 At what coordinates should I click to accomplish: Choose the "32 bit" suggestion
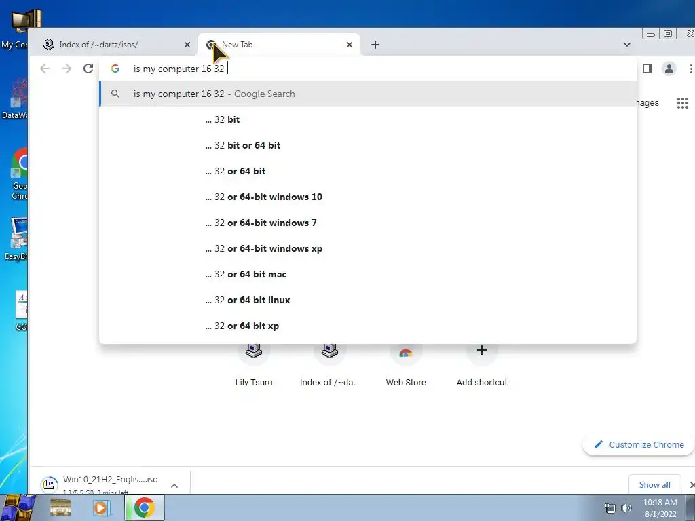368,119
